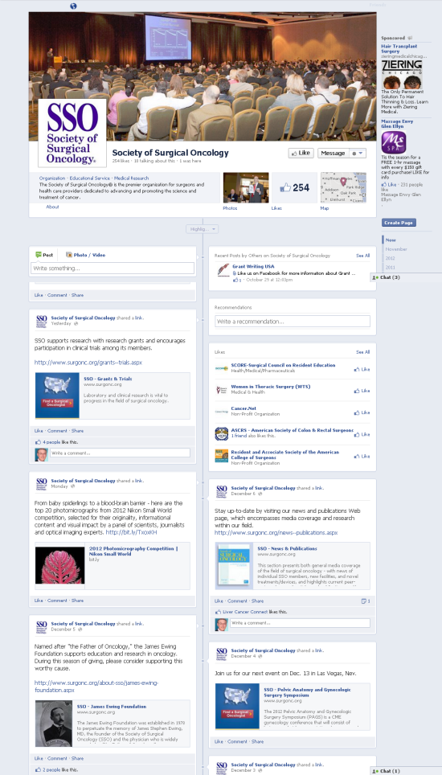The image size is (442, 775).
Task: Open the james-ewing-foundation.aspx link
Action: (x=96, y=686)
